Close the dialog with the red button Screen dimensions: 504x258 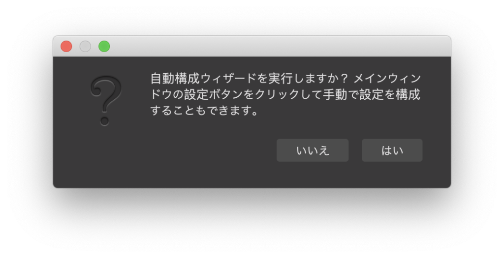[x=66, y=46]
